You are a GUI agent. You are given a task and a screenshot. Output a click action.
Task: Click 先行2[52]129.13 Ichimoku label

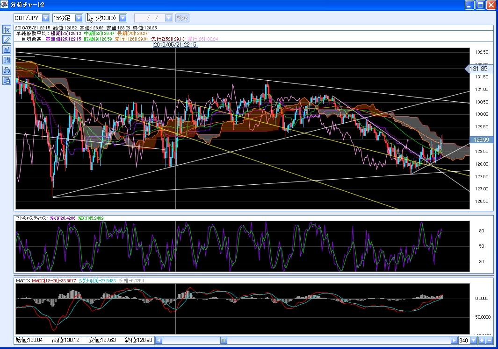168,39
